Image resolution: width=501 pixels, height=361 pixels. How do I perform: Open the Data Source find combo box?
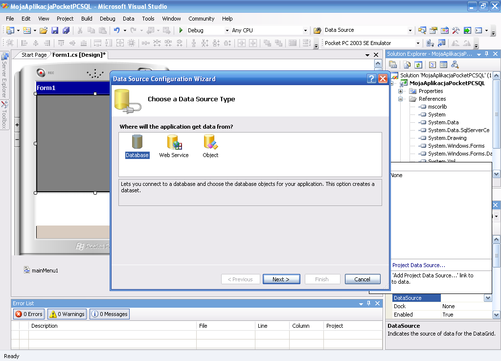[410, 31]
